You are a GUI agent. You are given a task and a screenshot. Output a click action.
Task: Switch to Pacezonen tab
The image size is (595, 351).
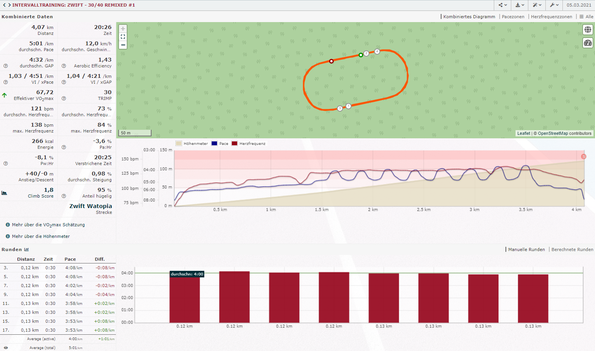point(513,17)
